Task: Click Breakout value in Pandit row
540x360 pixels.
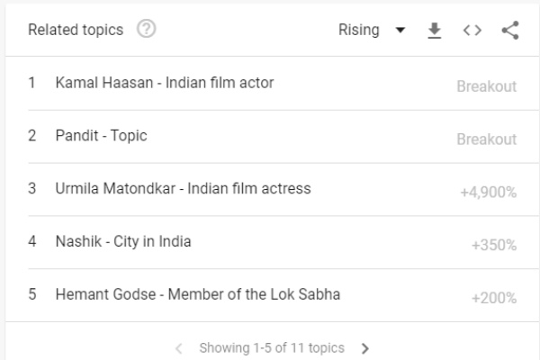Action: [487, 139]
